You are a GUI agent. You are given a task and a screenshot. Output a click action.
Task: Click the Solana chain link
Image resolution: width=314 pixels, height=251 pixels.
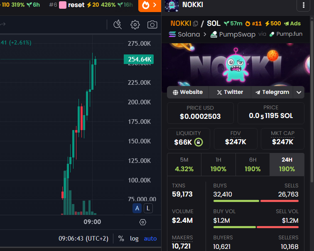coord(184,34)
